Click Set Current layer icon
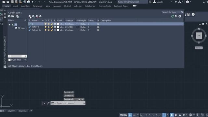This screenshot has height=117, width=208. coord(40,16)
